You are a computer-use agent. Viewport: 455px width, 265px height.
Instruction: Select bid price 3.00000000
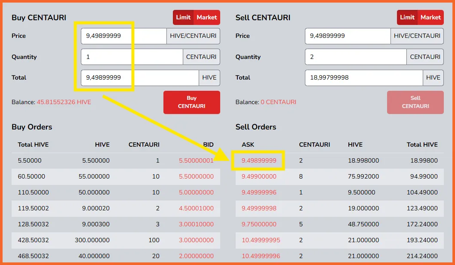click(x=196, y=240)
